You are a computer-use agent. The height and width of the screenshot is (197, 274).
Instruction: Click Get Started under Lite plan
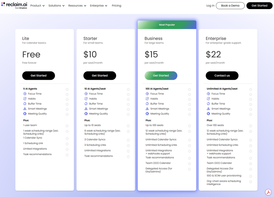39,76
